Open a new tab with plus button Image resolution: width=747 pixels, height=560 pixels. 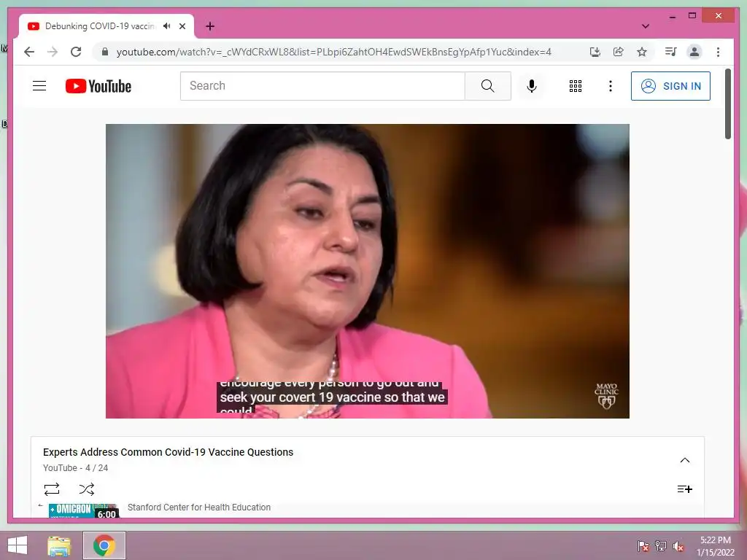(210, 26)
